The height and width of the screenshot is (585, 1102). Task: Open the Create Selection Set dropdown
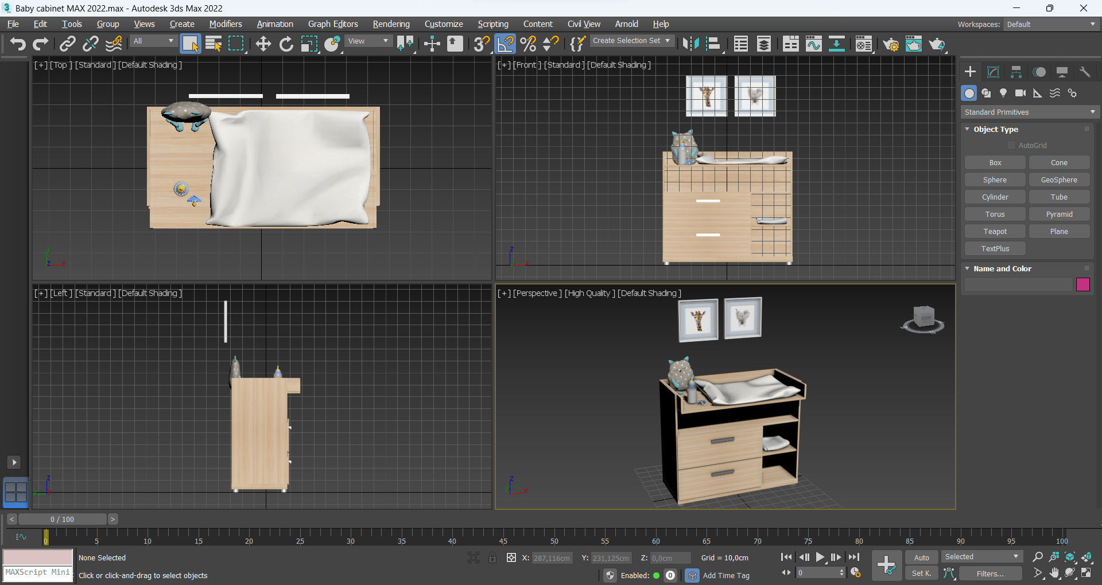pyautogui.click(x=631, y=41)
